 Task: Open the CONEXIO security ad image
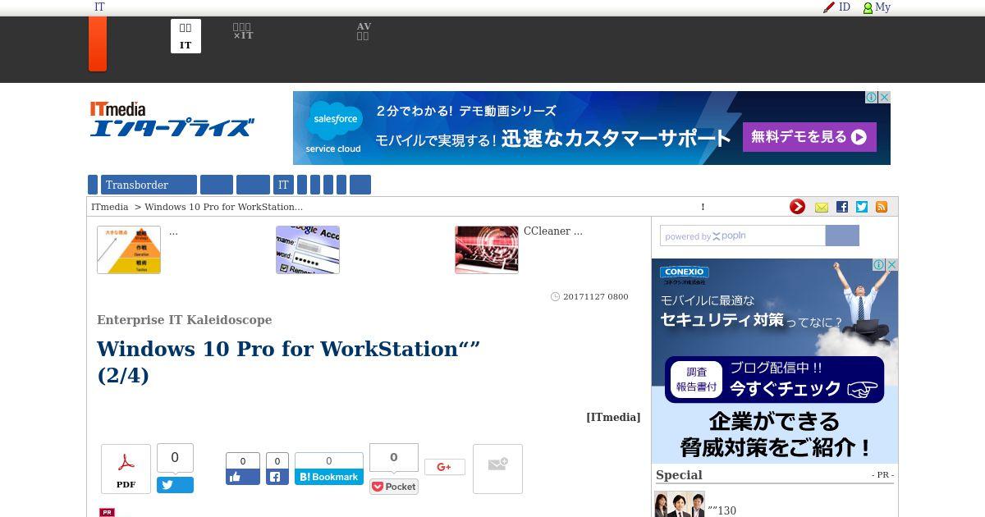tap(775, 361)
